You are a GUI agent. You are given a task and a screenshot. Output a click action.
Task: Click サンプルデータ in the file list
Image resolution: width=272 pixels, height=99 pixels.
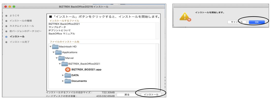[x=57, y=27]
